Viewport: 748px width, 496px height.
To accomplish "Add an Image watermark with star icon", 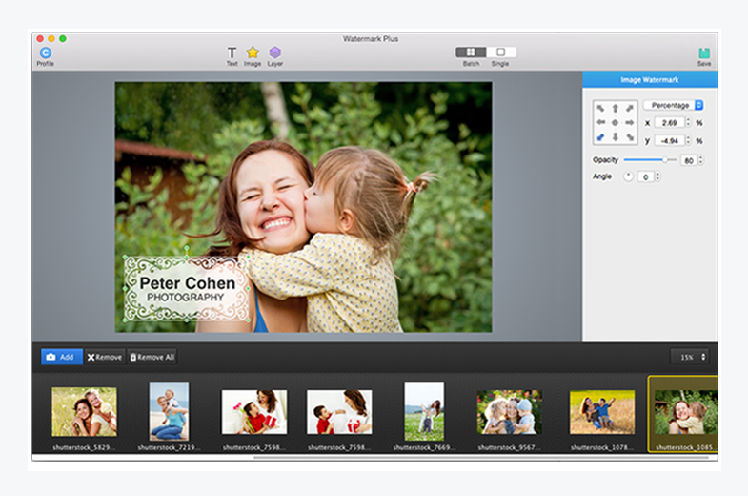I will (x=253, y=53).
